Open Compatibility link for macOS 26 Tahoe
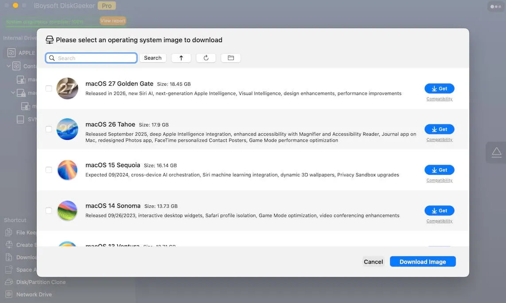The image size is (506, 303). click(x=439, y=139)
